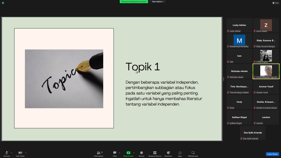Click the green encryption shield icon
Image resolution: width=281 pixels, height=158 pixels.
tap(3, 3)
